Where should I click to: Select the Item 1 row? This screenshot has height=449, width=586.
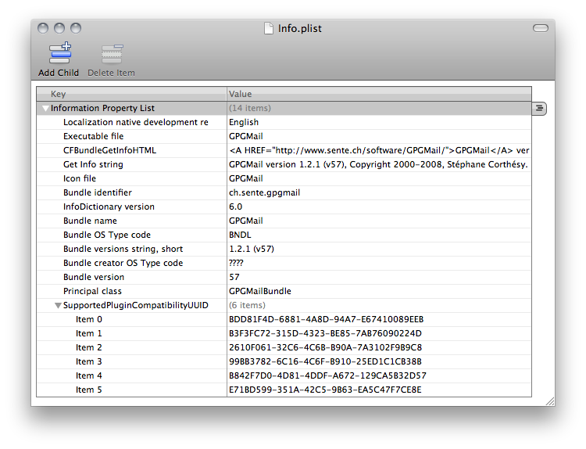[284, 334]
